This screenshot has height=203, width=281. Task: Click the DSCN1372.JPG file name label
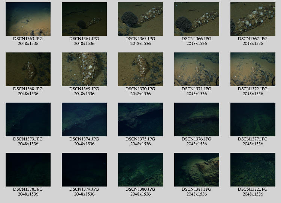(x=253, y=89)
